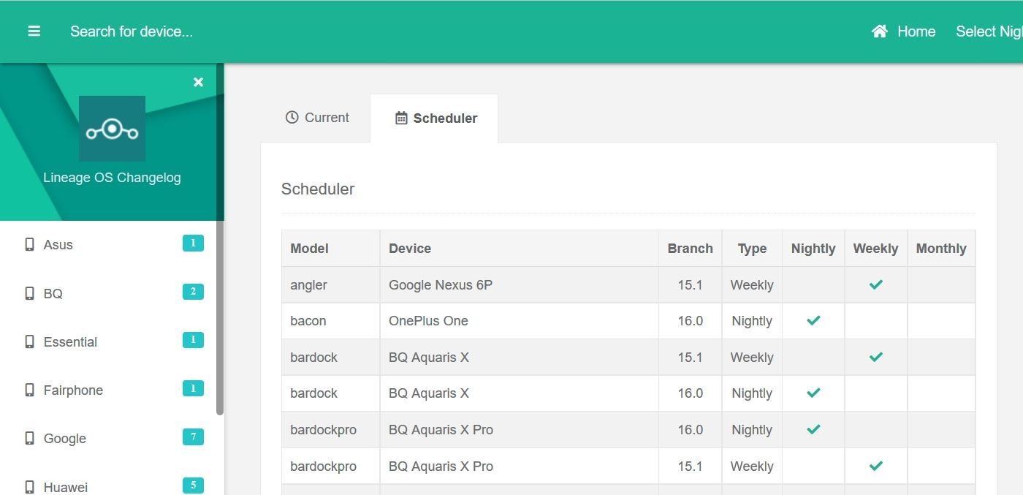Screen dimensions: 1023x495
Task: Switch to the Current tab
Action: [x=316, y=118]
